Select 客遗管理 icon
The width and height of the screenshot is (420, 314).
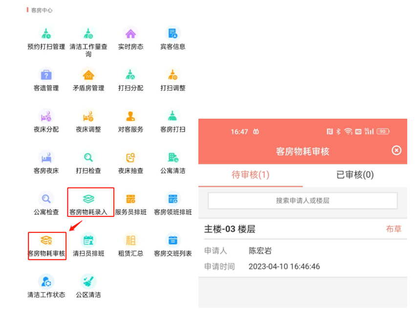point(46,75)
